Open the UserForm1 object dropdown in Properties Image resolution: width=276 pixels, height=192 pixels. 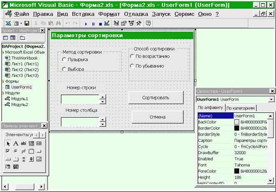pos(271,99)
